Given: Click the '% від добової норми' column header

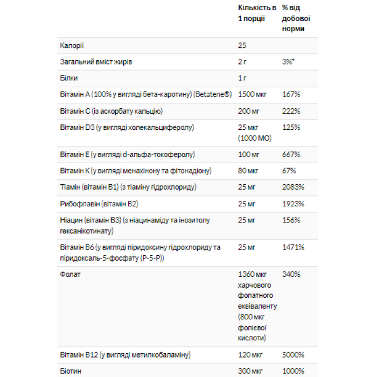Looking at the screenshot, I should pyautogui.click(x=296, y=18).
